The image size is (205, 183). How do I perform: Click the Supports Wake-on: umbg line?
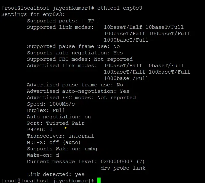point(62,149)
